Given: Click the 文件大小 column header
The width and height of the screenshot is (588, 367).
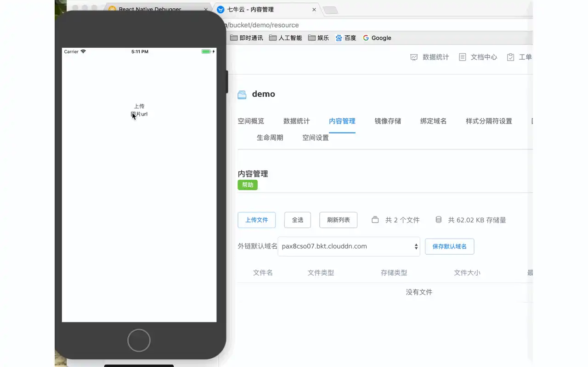Looking at the screenshot, I should click(x=467, y=273).
